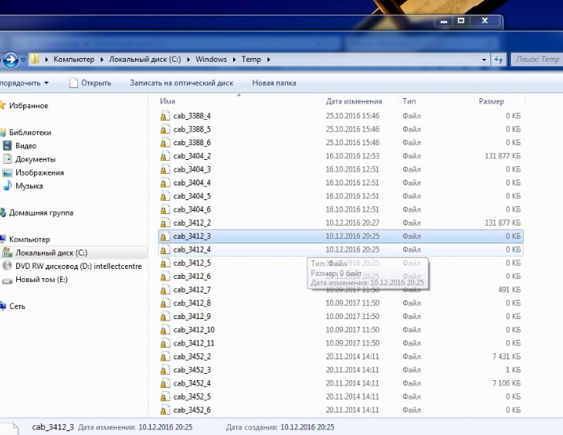Open the Документы library
This screenshot has height=435, width=563.
36,159
